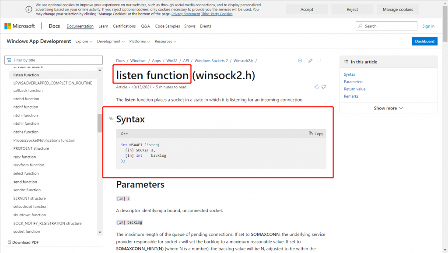
Task: Expand the Platforms dropdown
Action: [x=140, y=42]
